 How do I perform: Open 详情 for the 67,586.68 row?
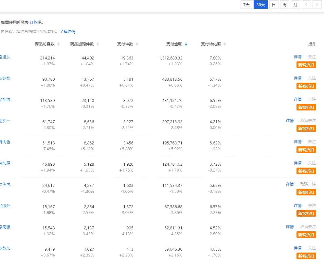pos(297,206)
